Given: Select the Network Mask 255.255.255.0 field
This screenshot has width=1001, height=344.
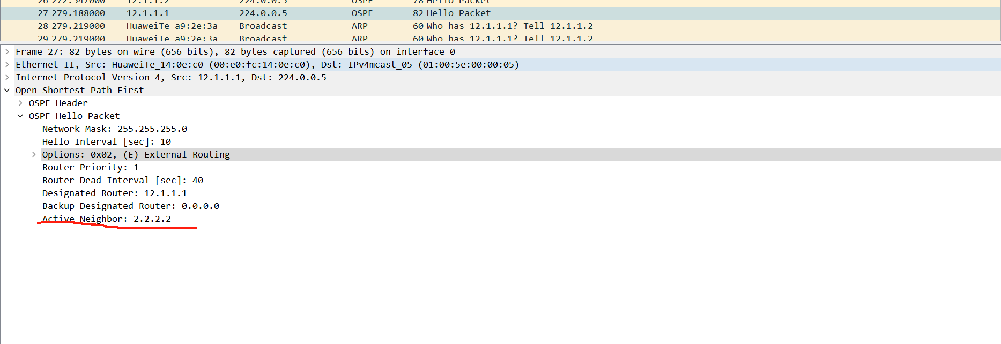Looking at the screenshot, I should click(x=115, y=129).
